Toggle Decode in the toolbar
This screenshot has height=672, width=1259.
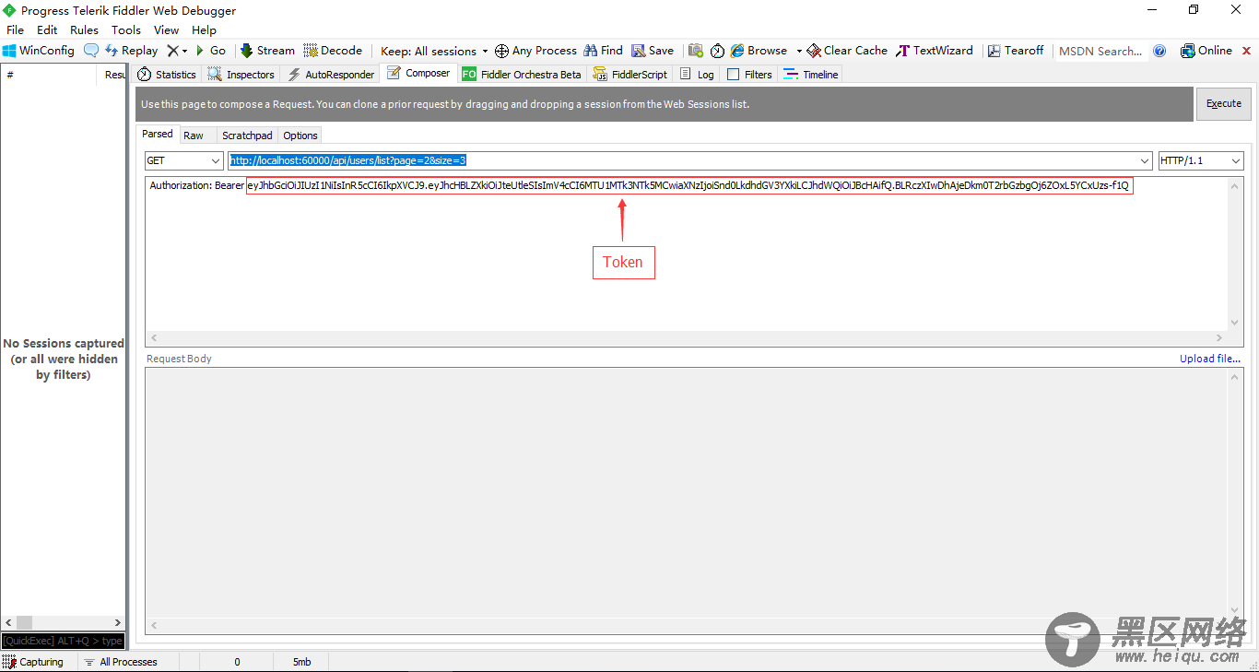(x=334, y=51)
